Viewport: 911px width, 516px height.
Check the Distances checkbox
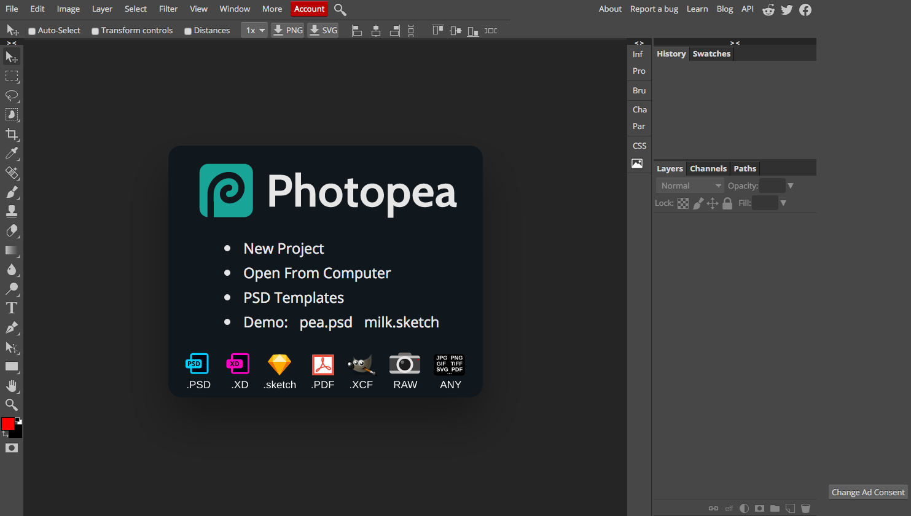188,31
